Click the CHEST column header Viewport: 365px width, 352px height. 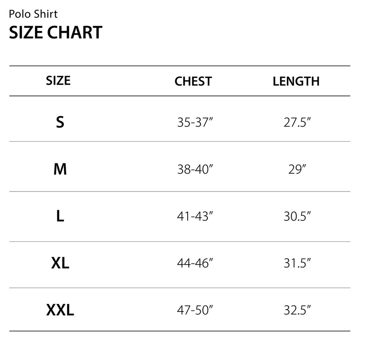tap(193, 81)
